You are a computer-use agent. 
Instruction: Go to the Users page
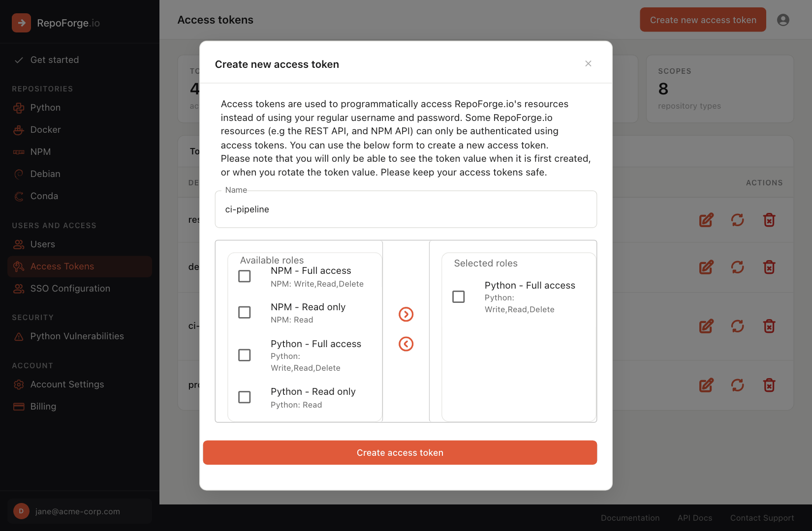click(80, 244)
